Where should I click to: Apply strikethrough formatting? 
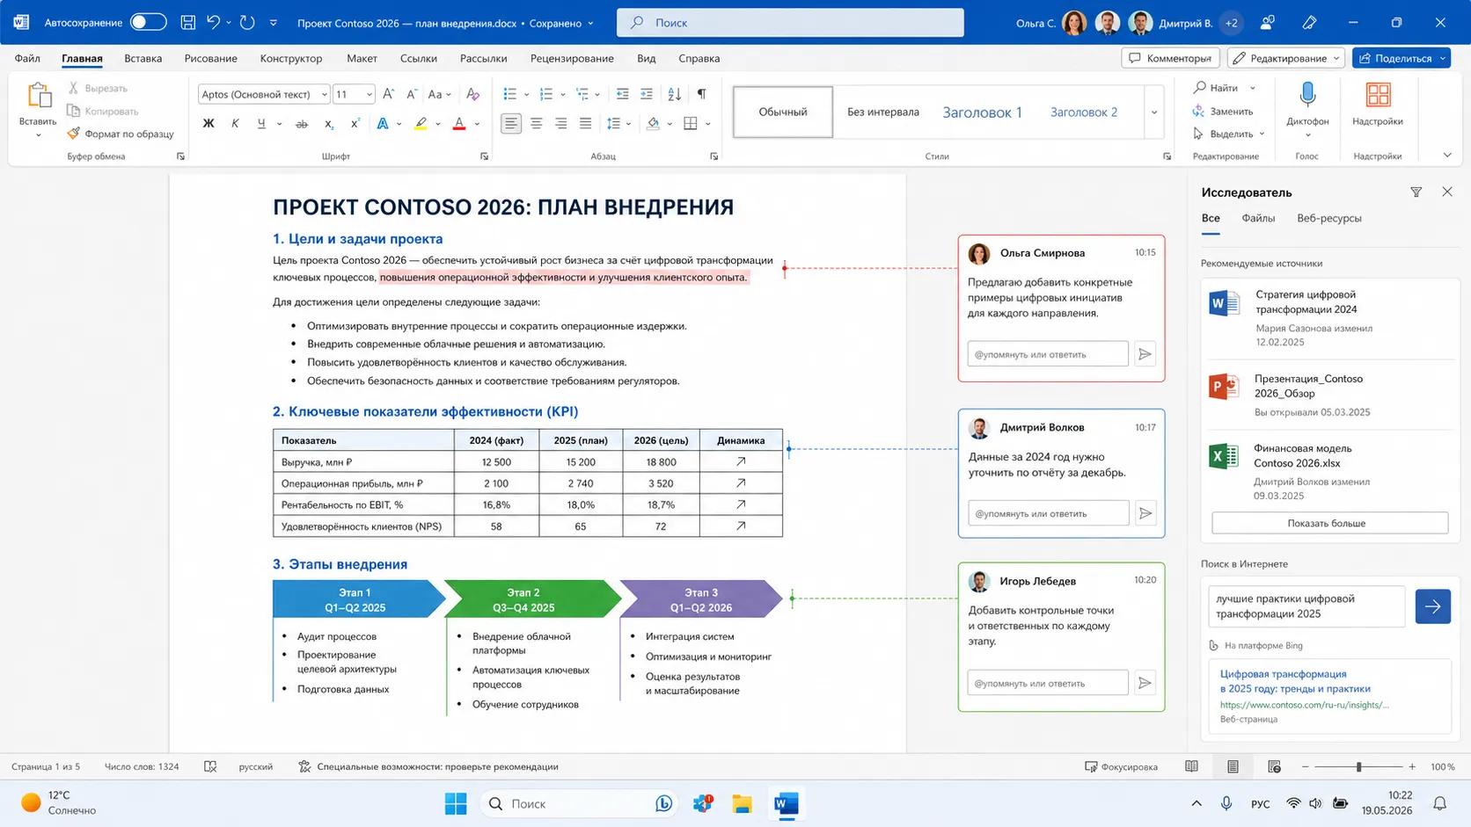point(302,124)
